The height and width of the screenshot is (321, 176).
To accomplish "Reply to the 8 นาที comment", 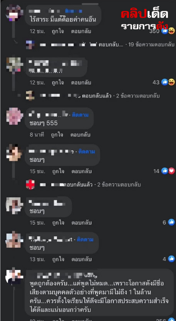I will click(80, 135).
